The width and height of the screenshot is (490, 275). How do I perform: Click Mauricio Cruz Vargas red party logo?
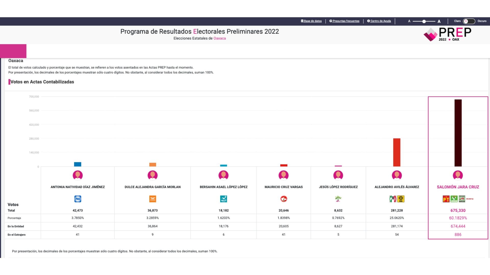(284, 199)
